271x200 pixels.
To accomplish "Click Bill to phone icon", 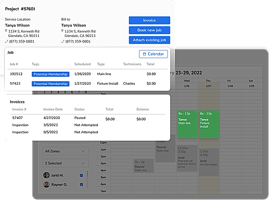I will [63, 41].
